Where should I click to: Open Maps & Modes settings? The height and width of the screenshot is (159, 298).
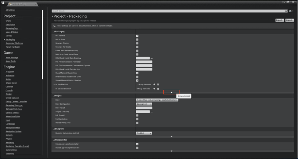click(12, 32)
